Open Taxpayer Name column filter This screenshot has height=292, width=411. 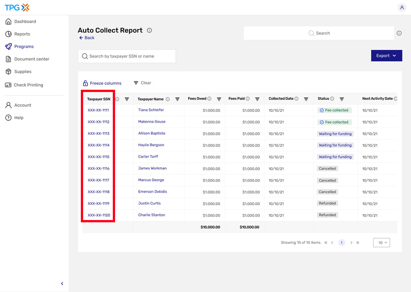click(178, 99)
